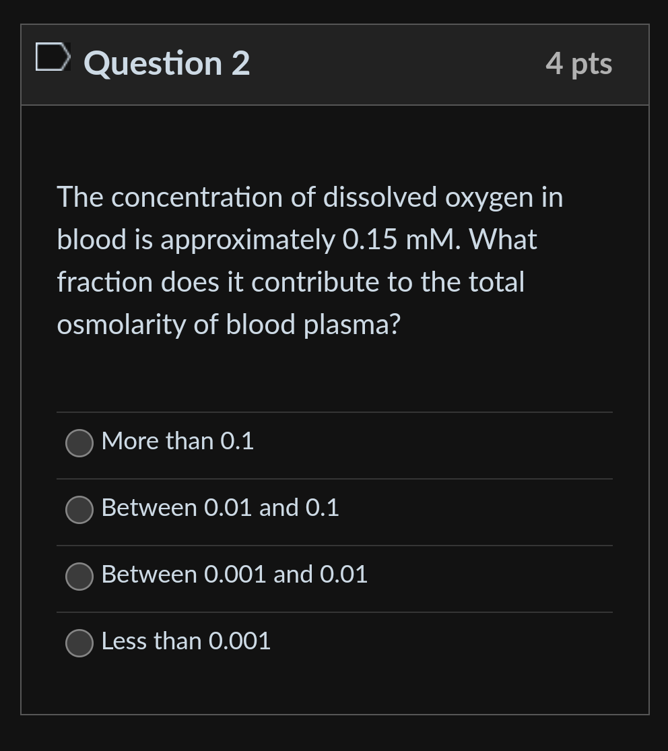Select the radio button for More than 0.1

(79, 443)
